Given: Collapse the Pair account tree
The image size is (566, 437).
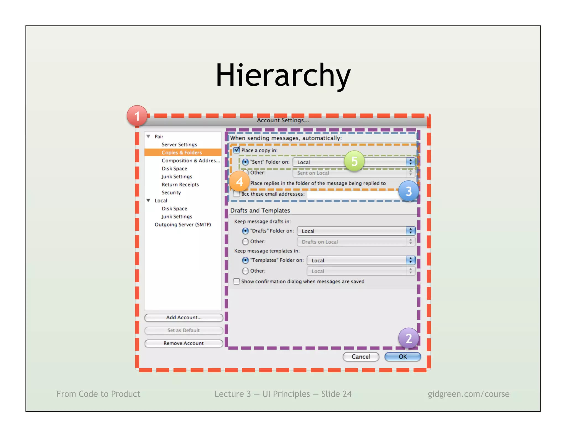Looking at the screenshot, I should [148, 136].
